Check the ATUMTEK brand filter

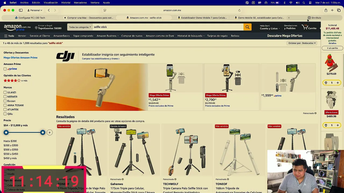pos(5,110)
